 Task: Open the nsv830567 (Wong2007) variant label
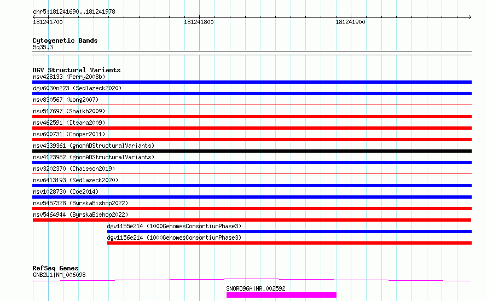[66, 100]
